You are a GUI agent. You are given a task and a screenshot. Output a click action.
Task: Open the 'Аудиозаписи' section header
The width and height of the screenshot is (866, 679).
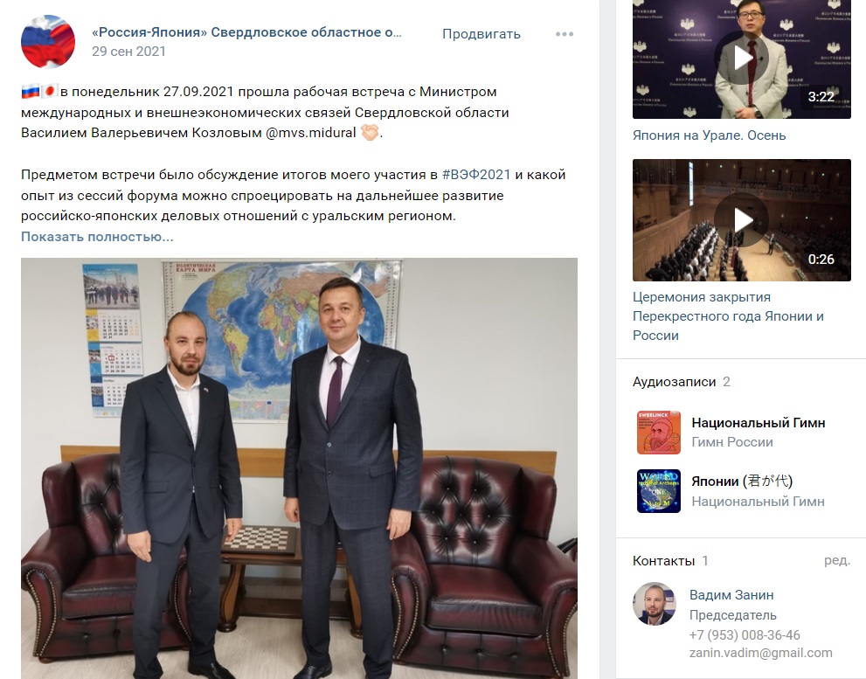[674, 382]
